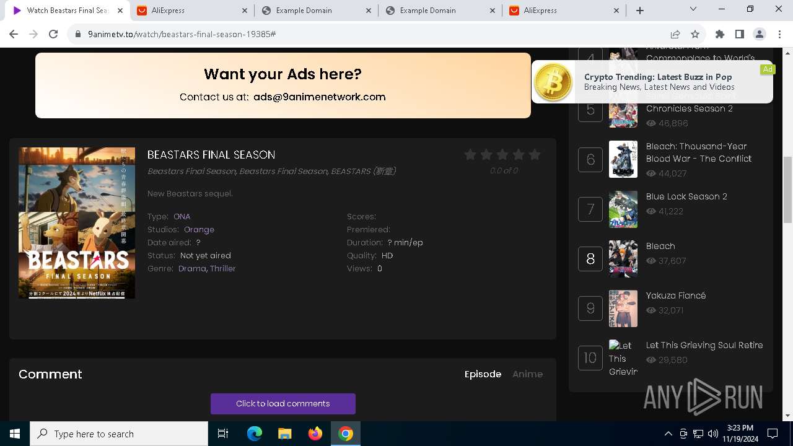Switch comments to the Anime tab
The height and width of the screenshot is (446, 793).
point(527,374)
